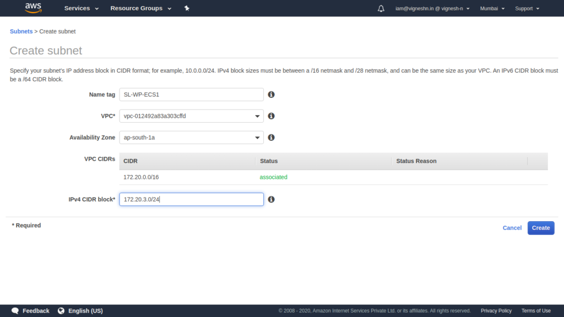Open the Feedback link
The image size is (564, 317).
pyautogui.click(x=36, y=311)
